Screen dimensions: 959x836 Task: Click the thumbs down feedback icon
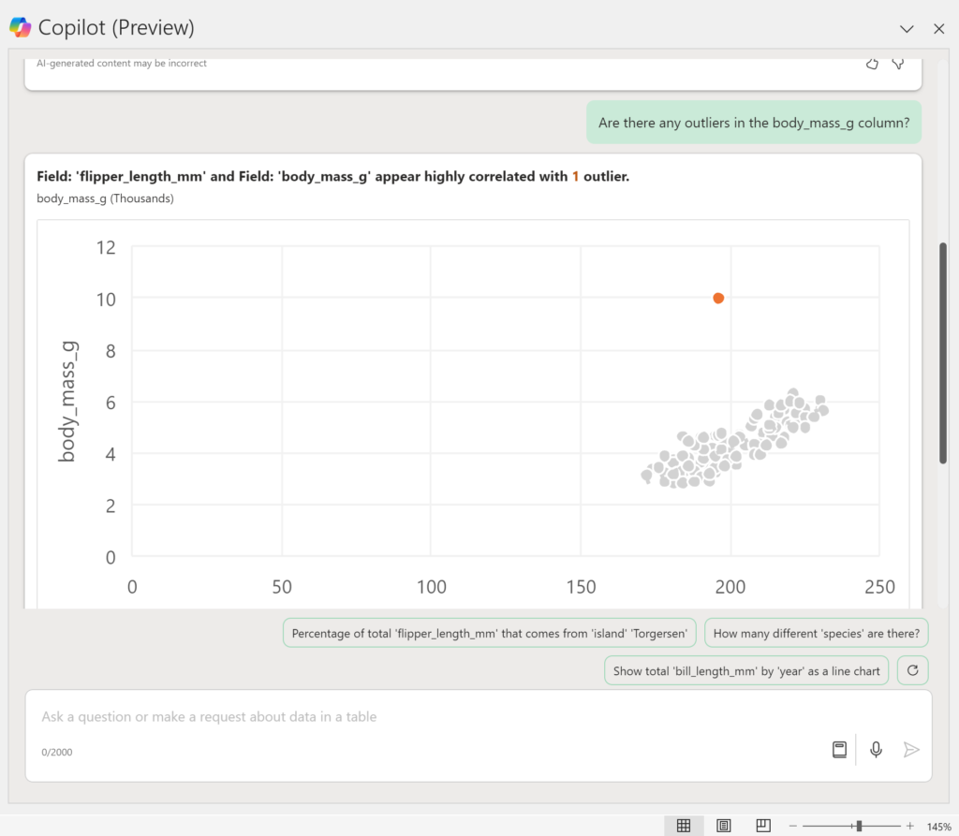(898, 64)
